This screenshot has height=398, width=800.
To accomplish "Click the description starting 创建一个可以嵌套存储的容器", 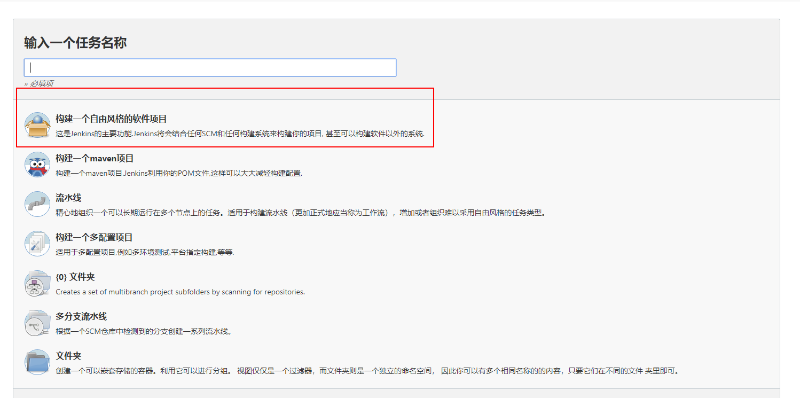I will 368,371.
